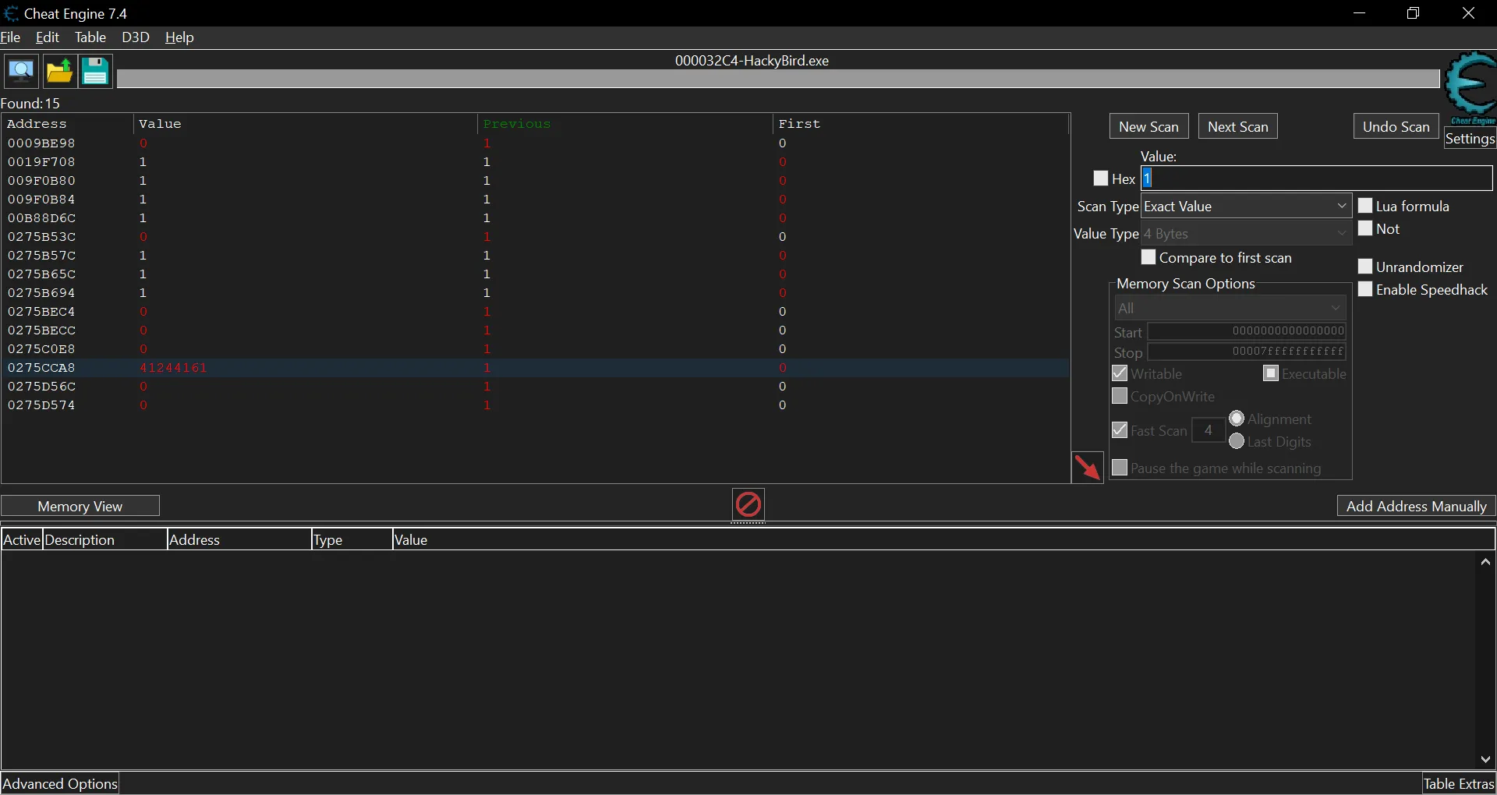Click the scan Value input field
Viewport: 1497px width, 795px height.
point(1316,178)
